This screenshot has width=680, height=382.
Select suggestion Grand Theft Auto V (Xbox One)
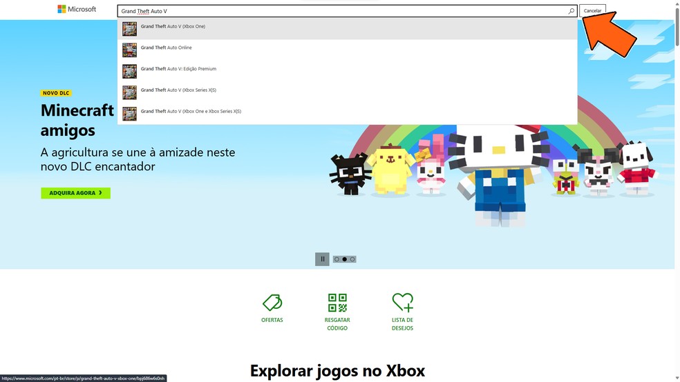[x=348, y=29]
